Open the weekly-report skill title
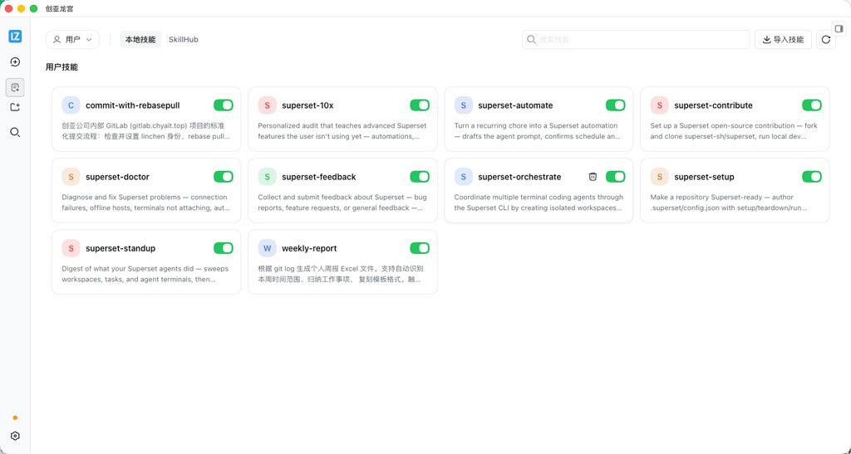 tap(309, 248)
